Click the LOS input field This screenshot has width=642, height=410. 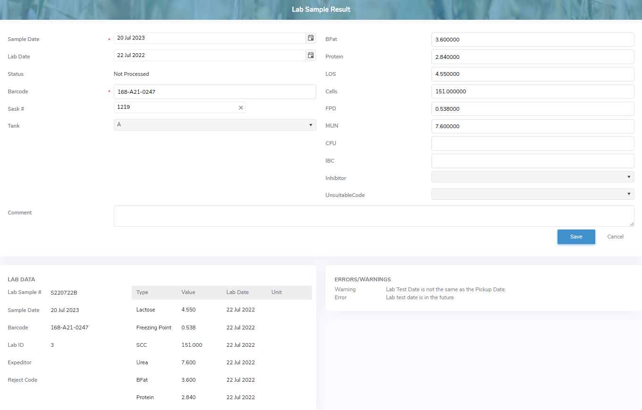532,74
